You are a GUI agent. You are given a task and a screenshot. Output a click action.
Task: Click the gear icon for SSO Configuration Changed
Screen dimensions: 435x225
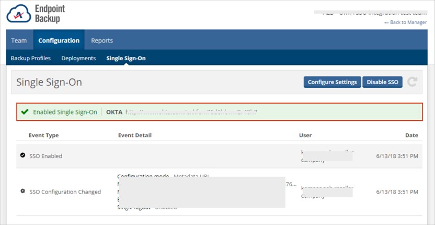[x=22, y=192]
